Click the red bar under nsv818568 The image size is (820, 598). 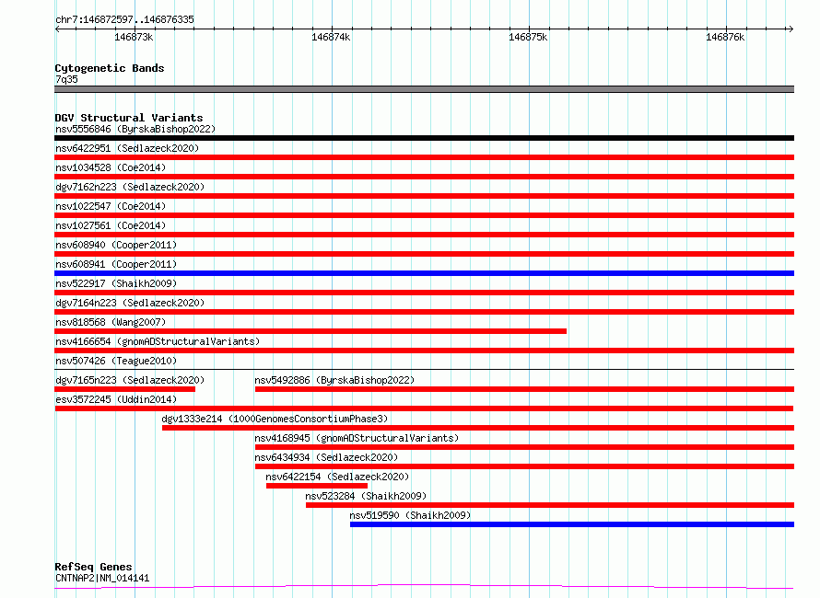coord(310,331)
